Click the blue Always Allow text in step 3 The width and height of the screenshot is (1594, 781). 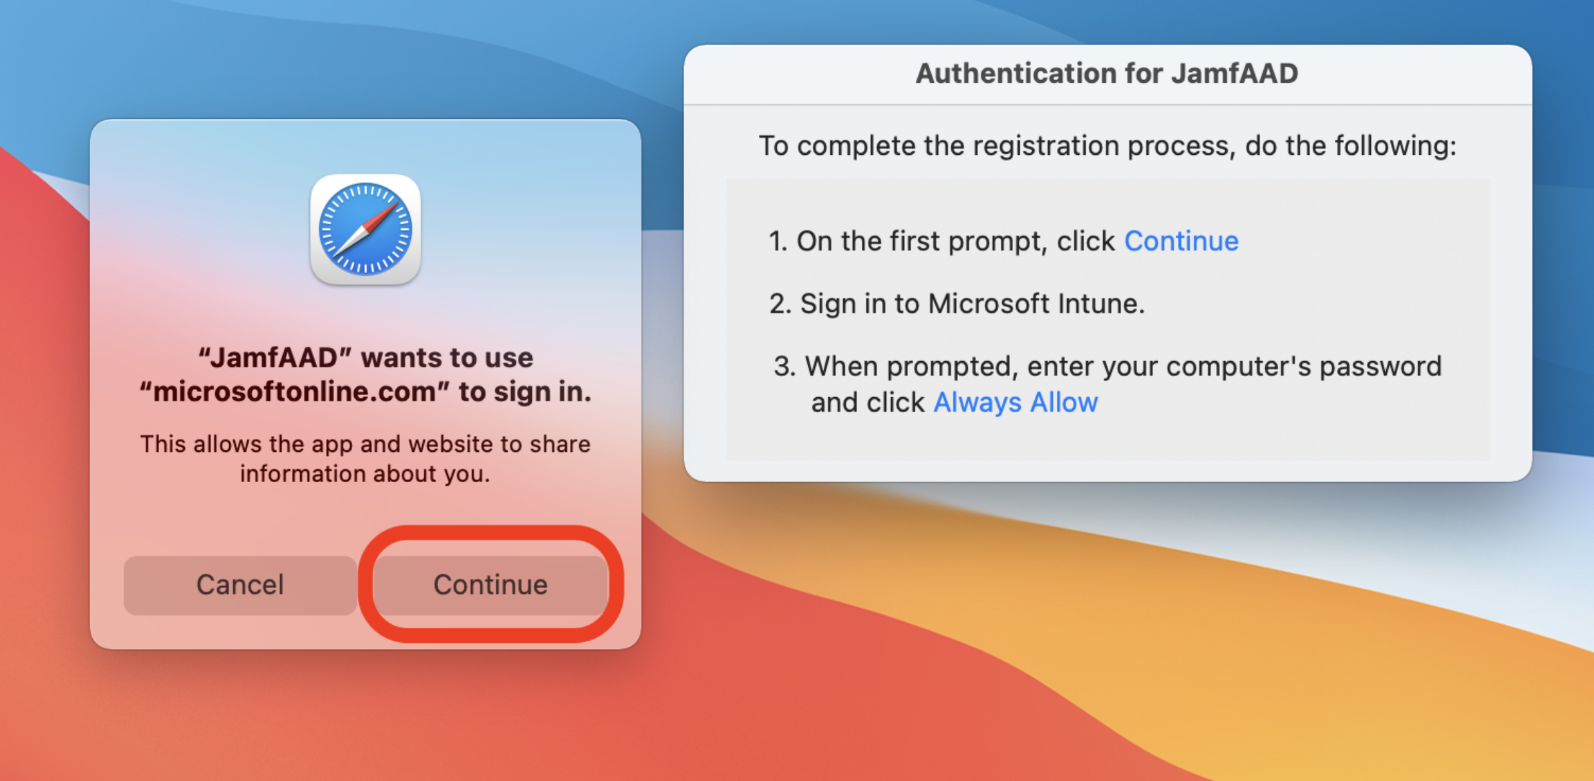[1015, 403]
